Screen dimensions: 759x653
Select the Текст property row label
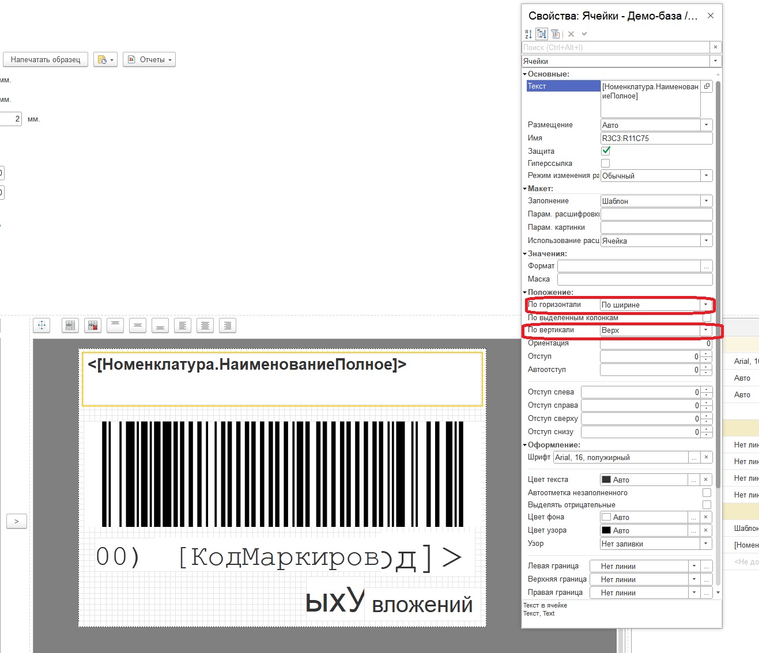(x=563, y=86)
